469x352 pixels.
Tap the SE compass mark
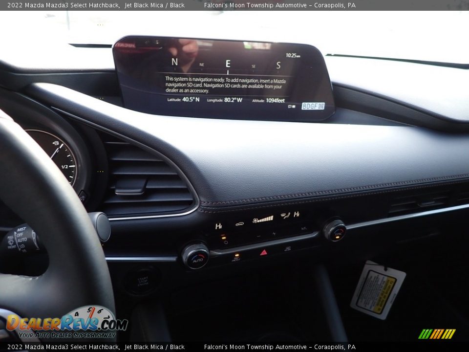(254, 66)
